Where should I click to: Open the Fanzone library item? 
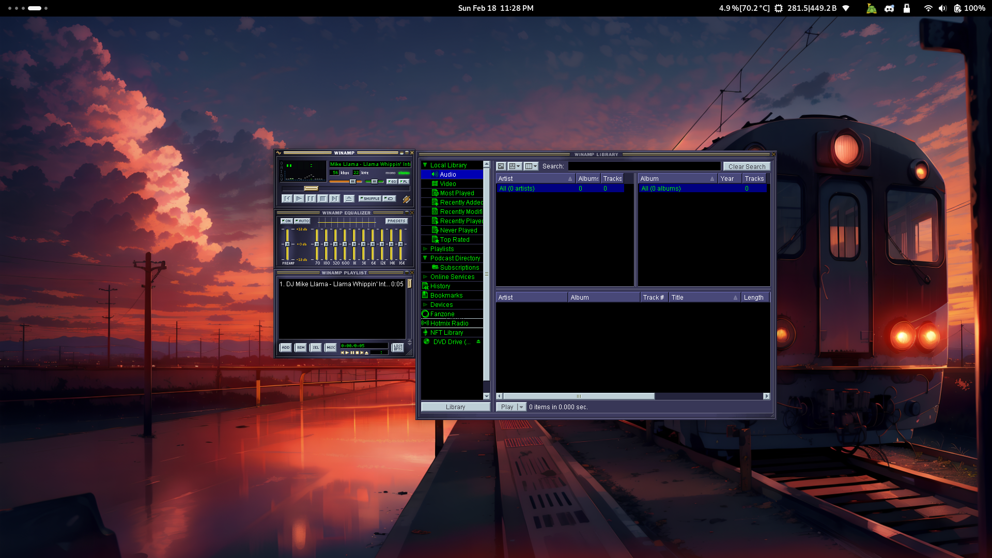(442, 314)
